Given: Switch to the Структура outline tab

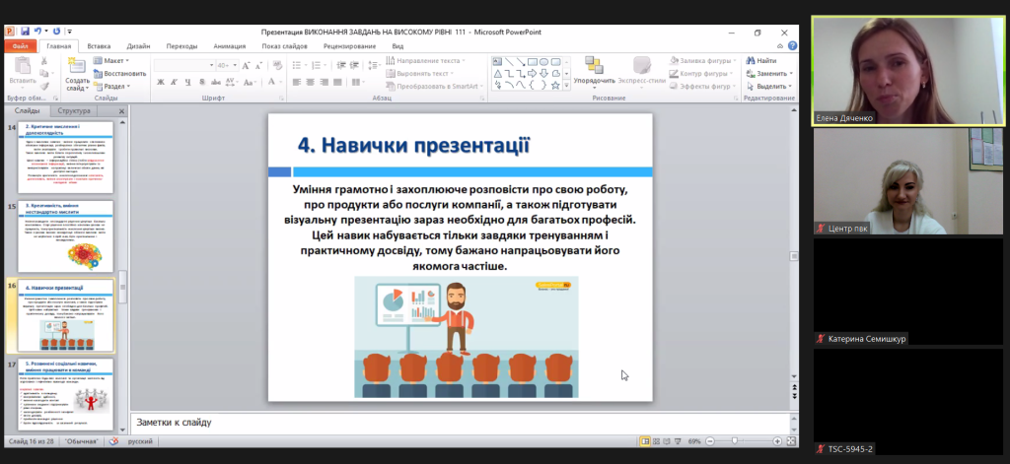Looking at the screenshot, I should [x=74, y=111].
